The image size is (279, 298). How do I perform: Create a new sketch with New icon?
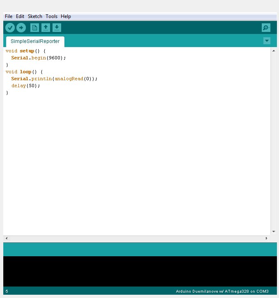34,28
